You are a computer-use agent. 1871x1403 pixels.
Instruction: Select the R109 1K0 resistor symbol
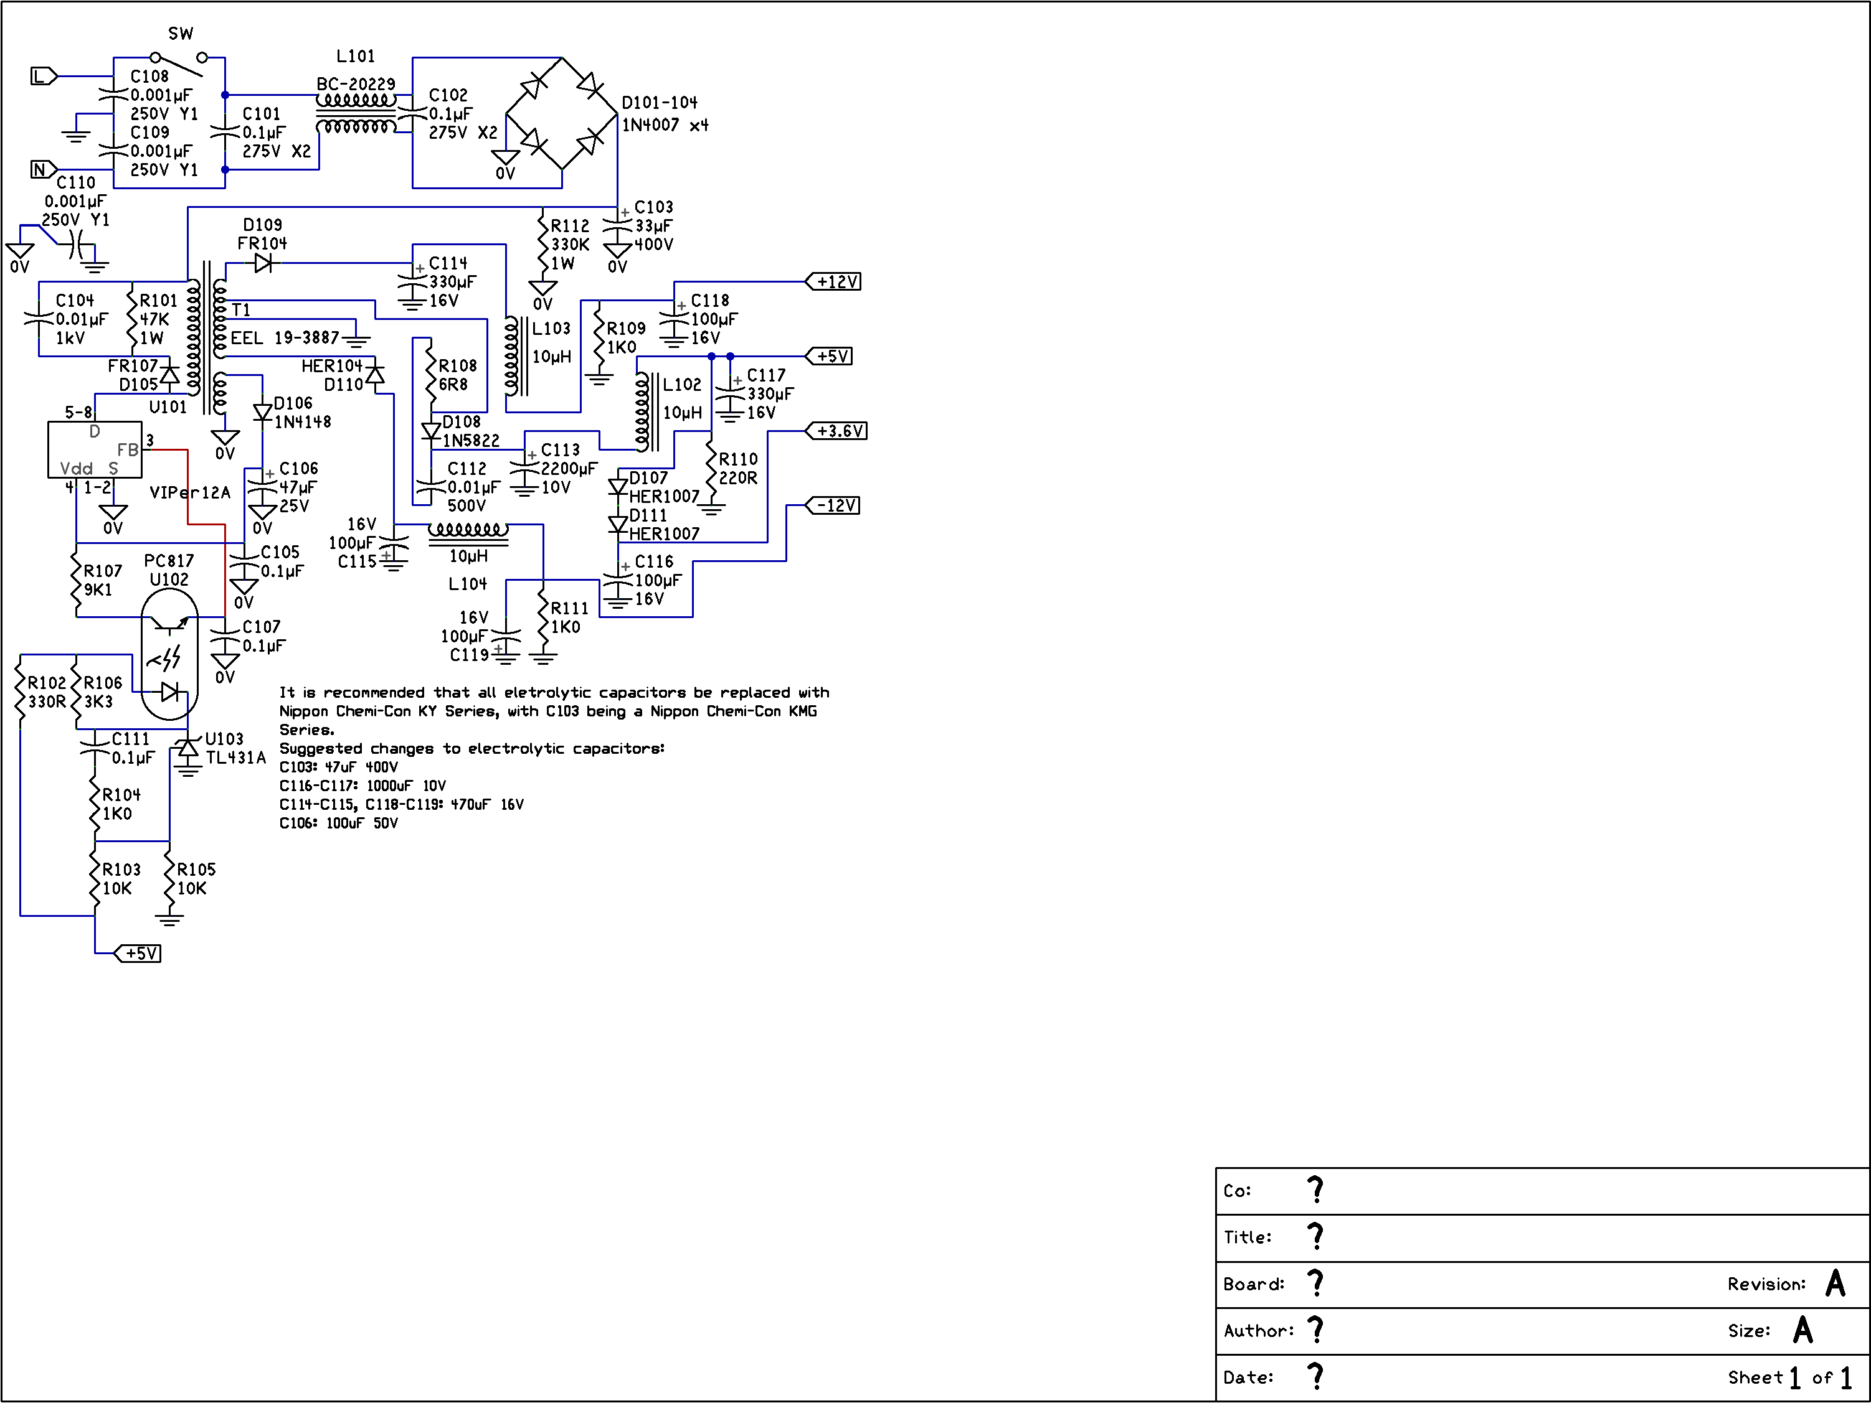pos(600,338)
